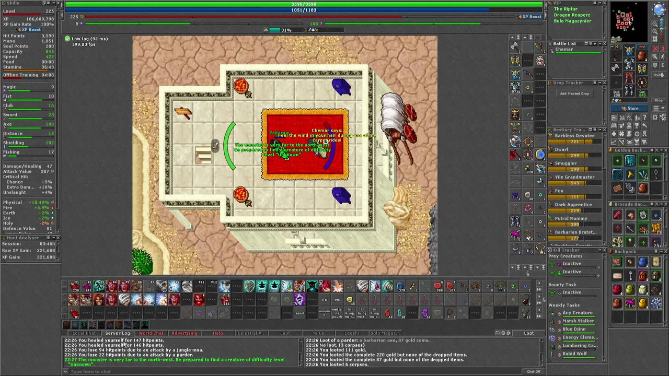Click the letter item in Backpack container
The width and height of the screenshot is (669, 376).
pos(617,276)
